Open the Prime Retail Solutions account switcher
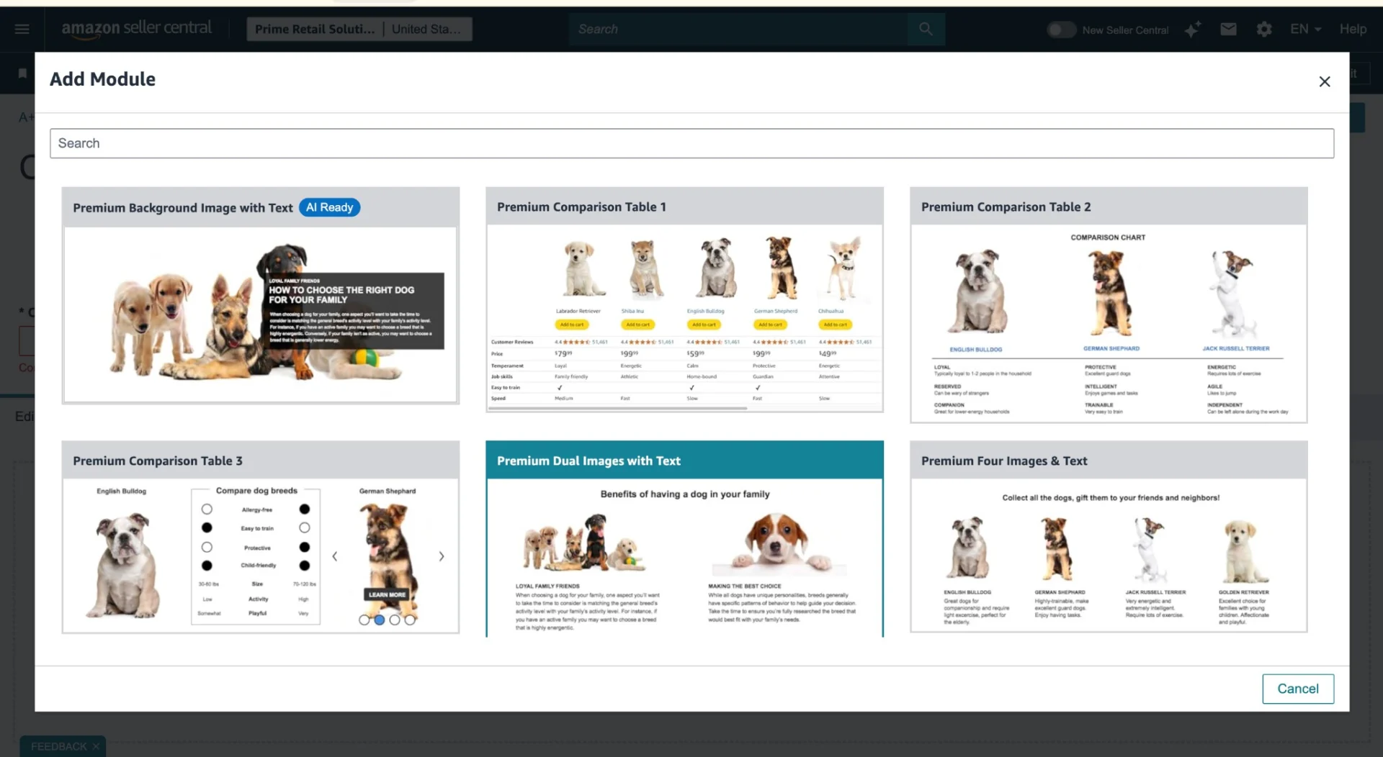 (x=359, y=29)
